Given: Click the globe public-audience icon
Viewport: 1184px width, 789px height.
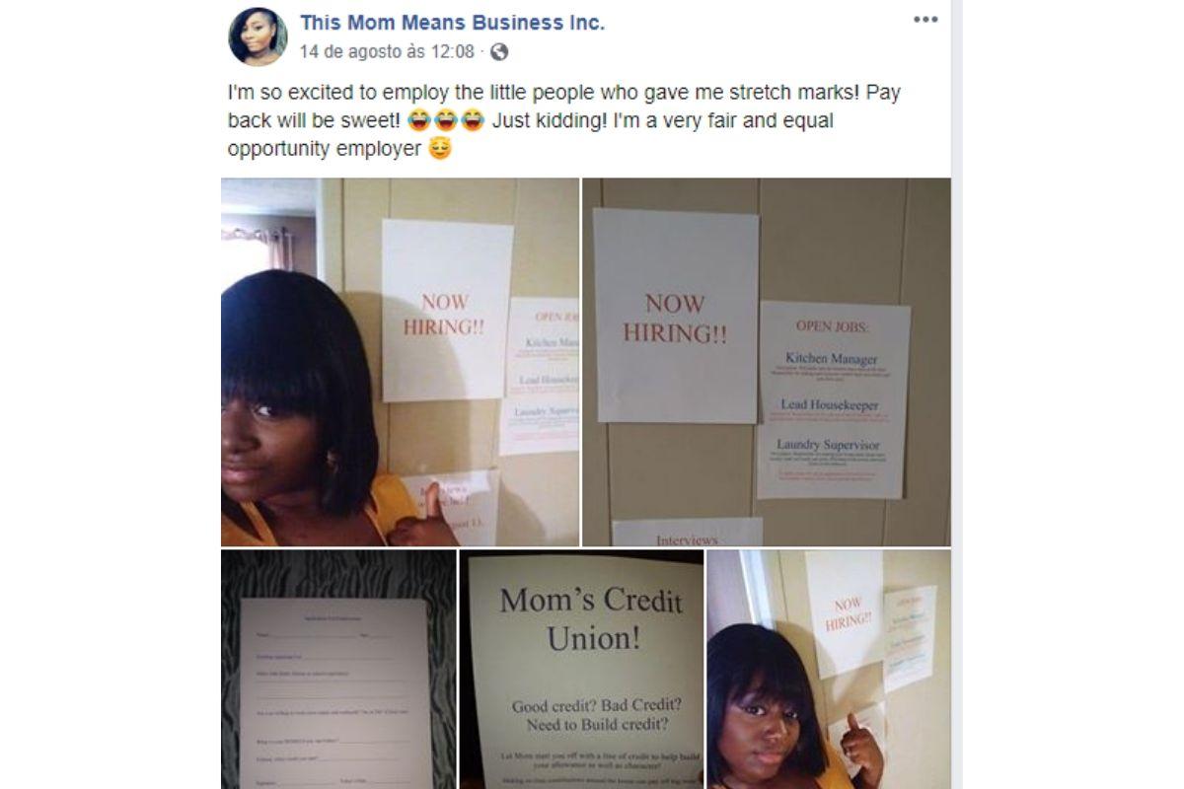Looking at the screenshot, I should pyautogui.click(x=499, y=51).
